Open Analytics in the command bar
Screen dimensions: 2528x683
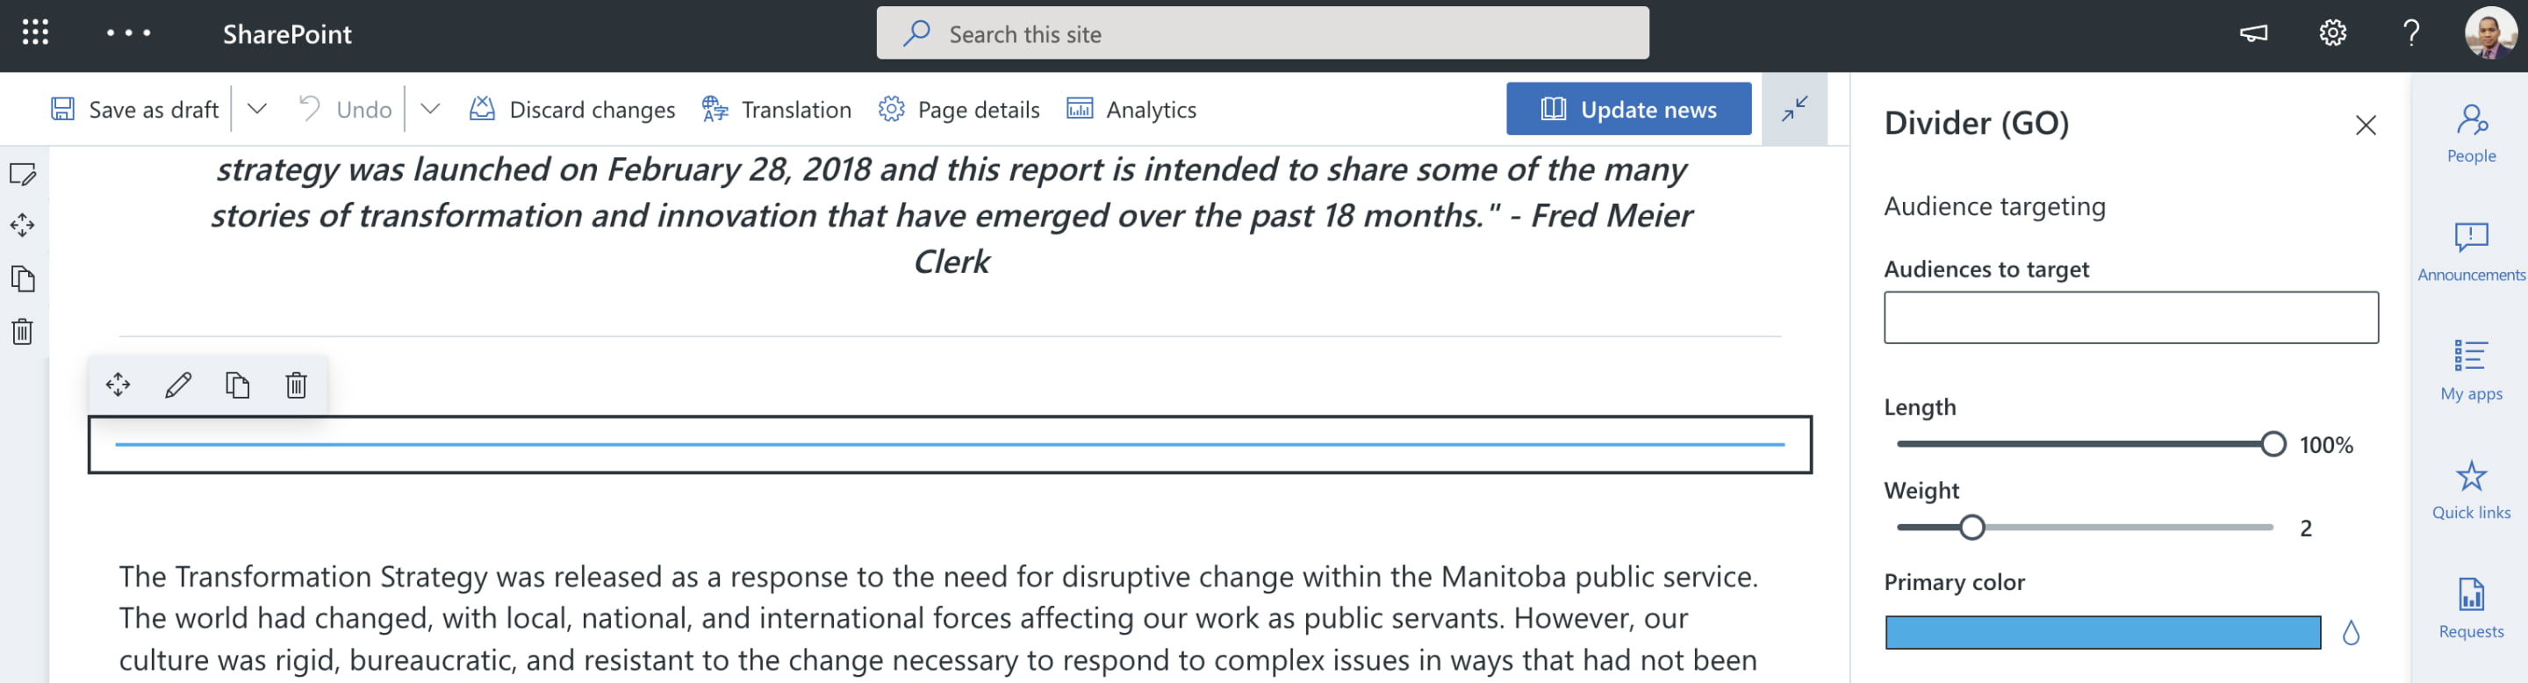click(1131, 109)
